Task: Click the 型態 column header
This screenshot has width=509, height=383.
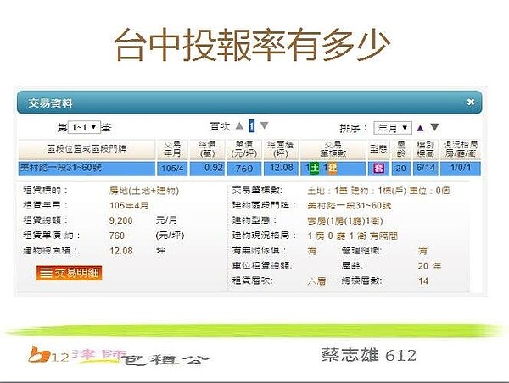Action: (x=378, y=149)
